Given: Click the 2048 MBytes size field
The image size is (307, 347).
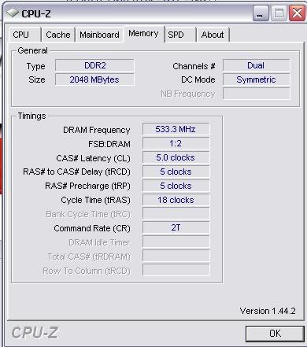Looking at the screenshot, I should (94, 79).
